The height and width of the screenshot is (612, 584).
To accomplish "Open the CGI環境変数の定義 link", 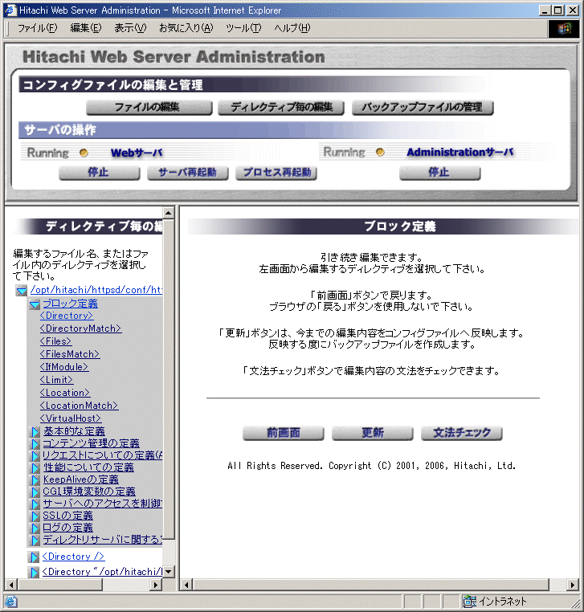I will point(89,492).
